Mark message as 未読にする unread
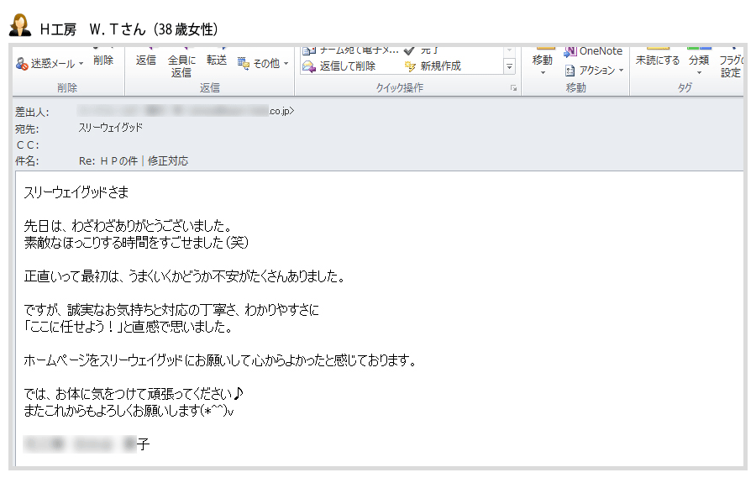The width and height of the screenshot is (756, 483). click(x=658, y=60)
